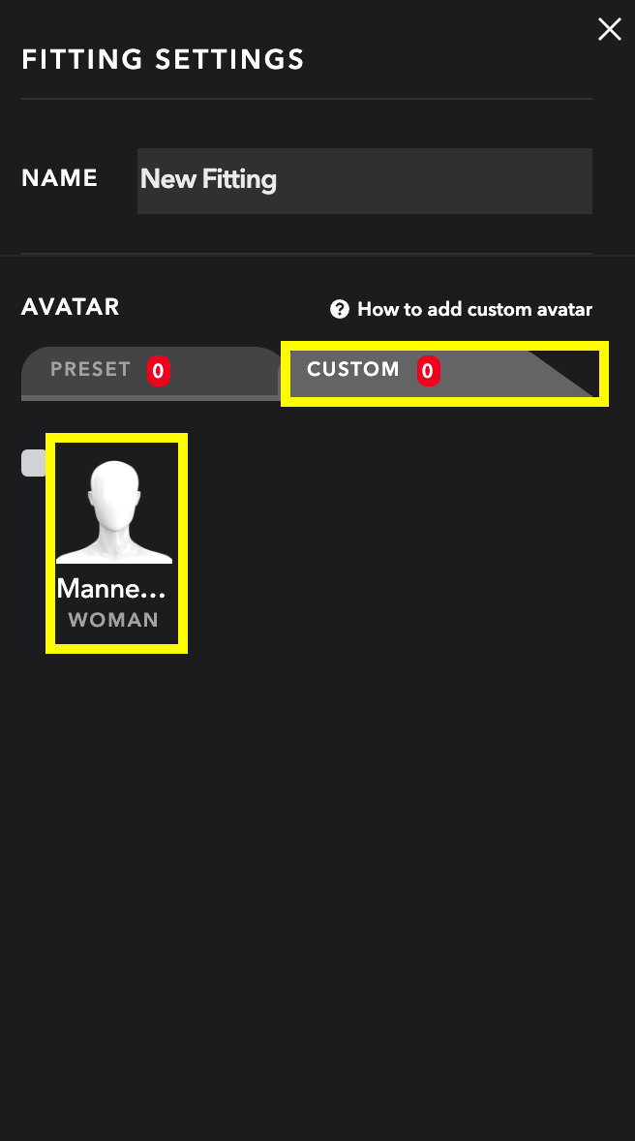This screenshot has width=635, height=1141.
Task: Open the How to add custom avatar guide
Action: click(474, 309)
